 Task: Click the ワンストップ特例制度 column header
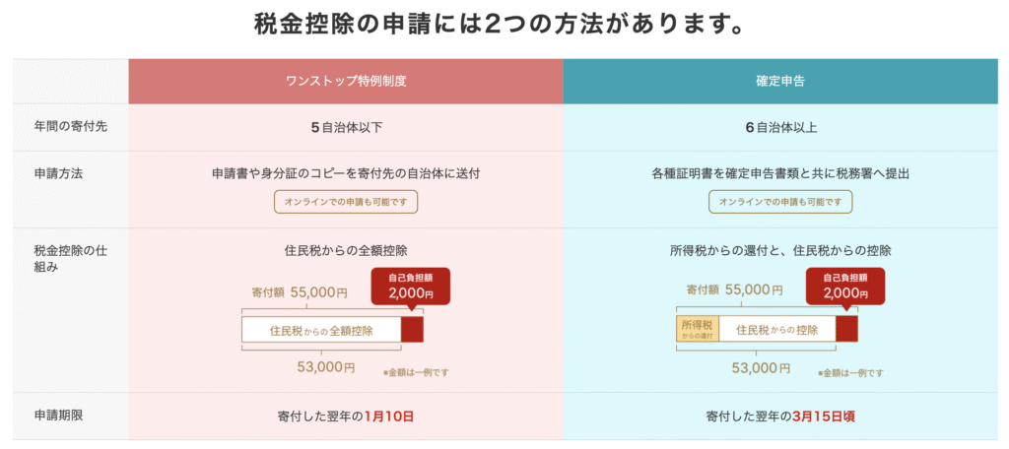pyautogui.click(x=346, y=81)
